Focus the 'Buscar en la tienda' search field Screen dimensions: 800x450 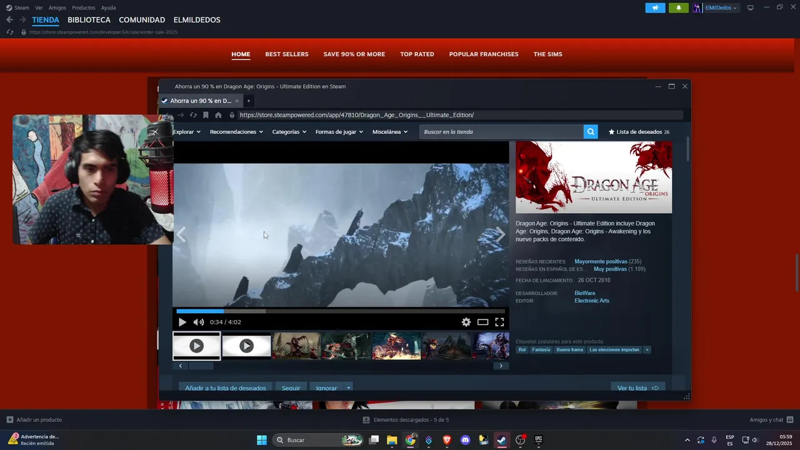click(x=501, y=132)
